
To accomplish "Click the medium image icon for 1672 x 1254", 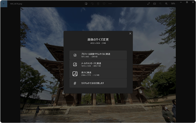I will tap(75, 64).
